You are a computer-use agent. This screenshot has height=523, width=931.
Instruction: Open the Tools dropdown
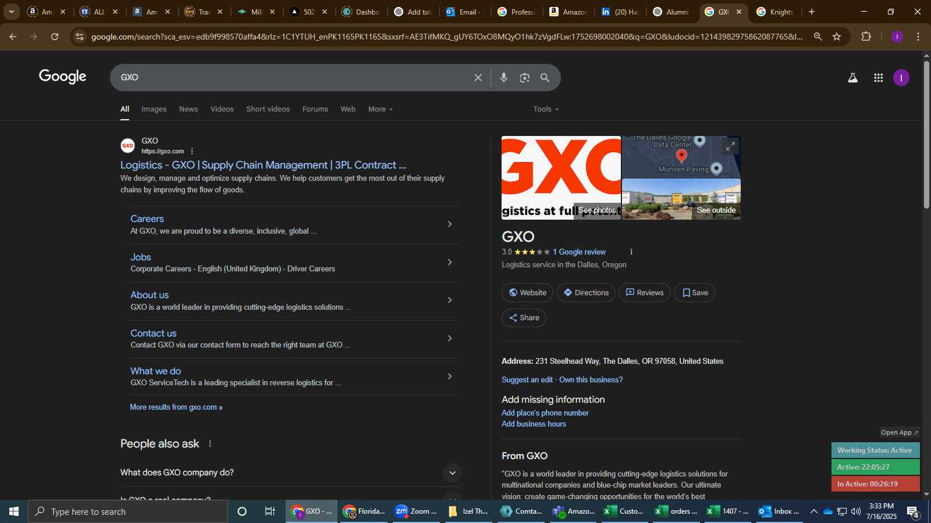click(546, 109)
